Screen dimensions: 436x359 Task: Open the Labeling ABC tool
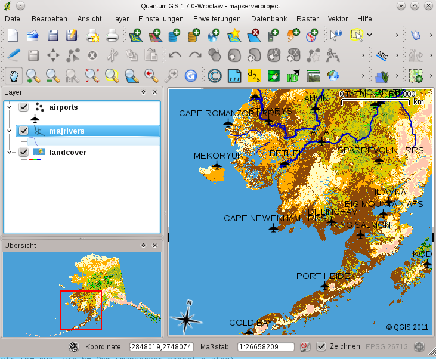382,55
